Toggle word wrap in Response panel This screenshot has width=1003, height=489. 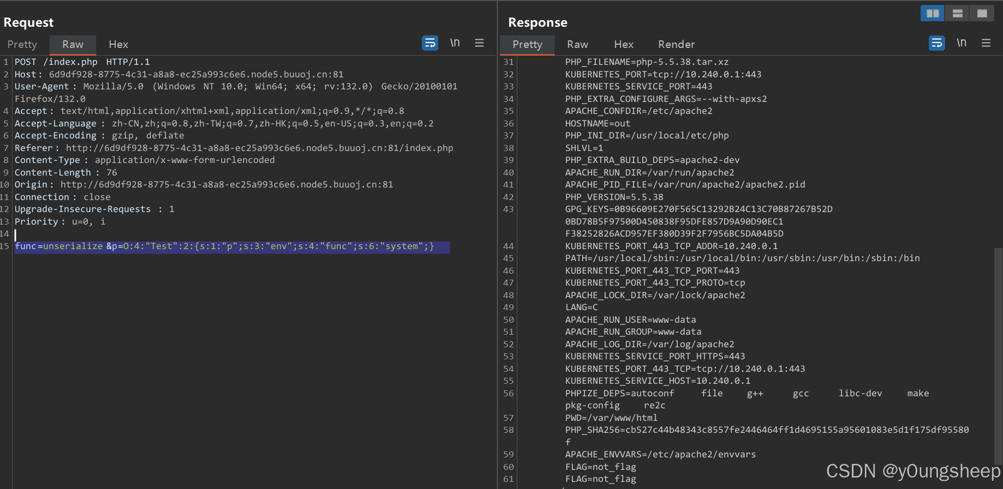(937, 43)
